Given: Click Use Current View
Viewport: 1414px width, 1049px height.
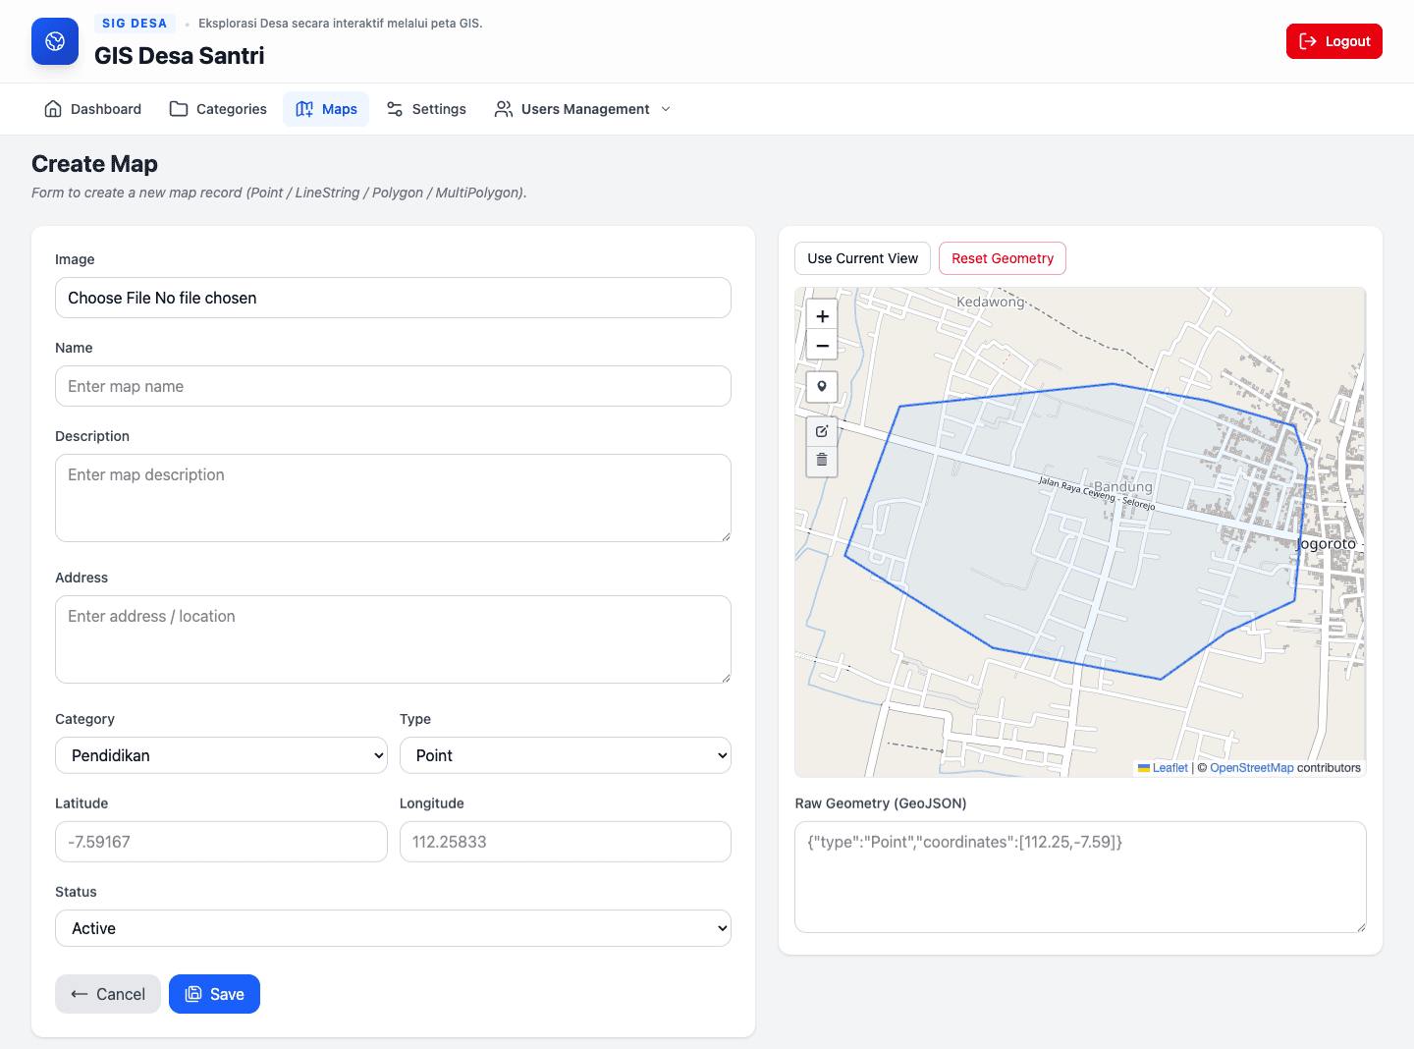Looking at the screenshot, I should (862, 258).
